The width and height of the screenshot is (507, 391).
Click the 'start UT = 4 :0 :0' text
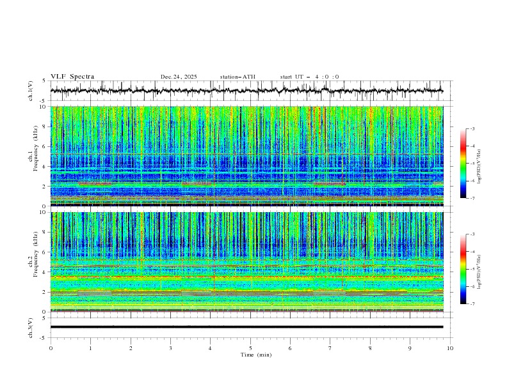point(309,77)
